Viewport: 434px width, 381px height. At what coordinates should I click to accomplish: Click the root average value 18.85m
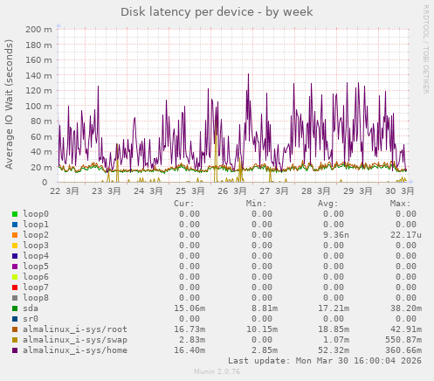click(x=334, y=329)
